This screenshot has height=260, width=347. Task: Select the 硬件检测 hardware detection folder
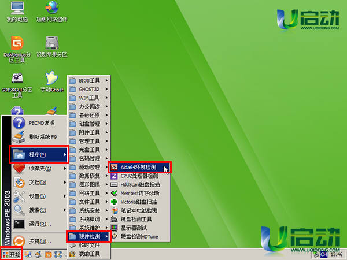click(x=88, y=236)
